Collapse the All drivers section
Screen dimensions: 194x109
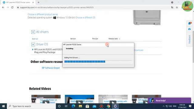coord(33,32)
